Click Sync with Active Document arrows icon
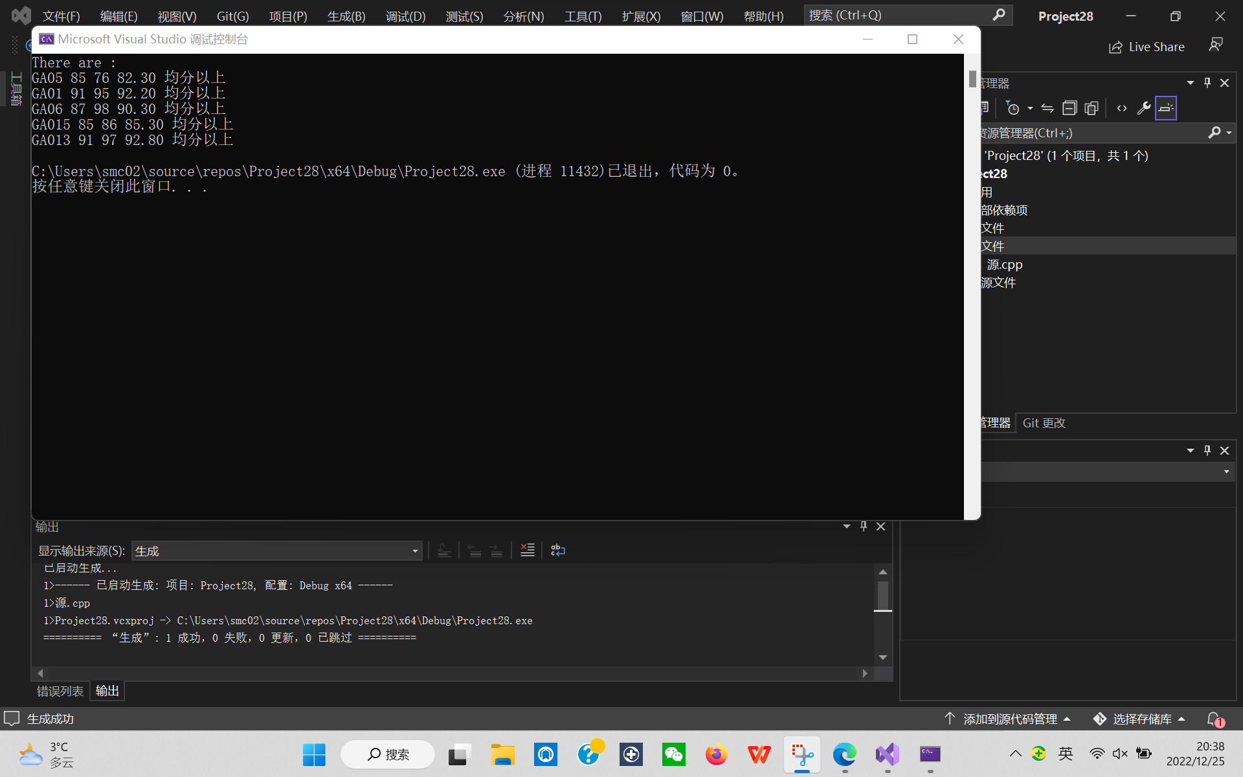 [x=1047, y=108]
